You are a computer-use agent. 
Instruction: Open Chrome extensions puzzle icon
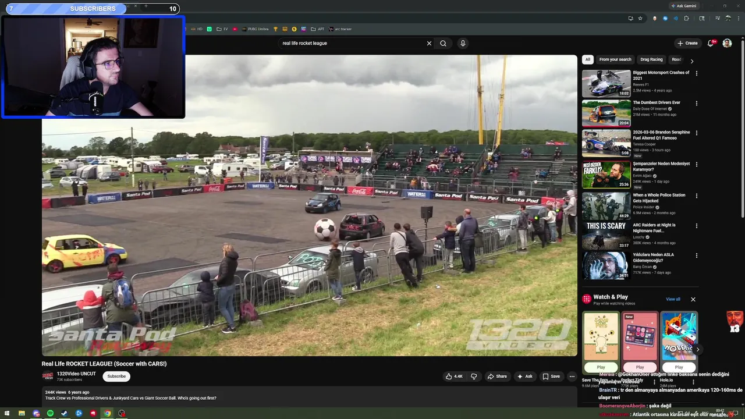click(686, 18)
